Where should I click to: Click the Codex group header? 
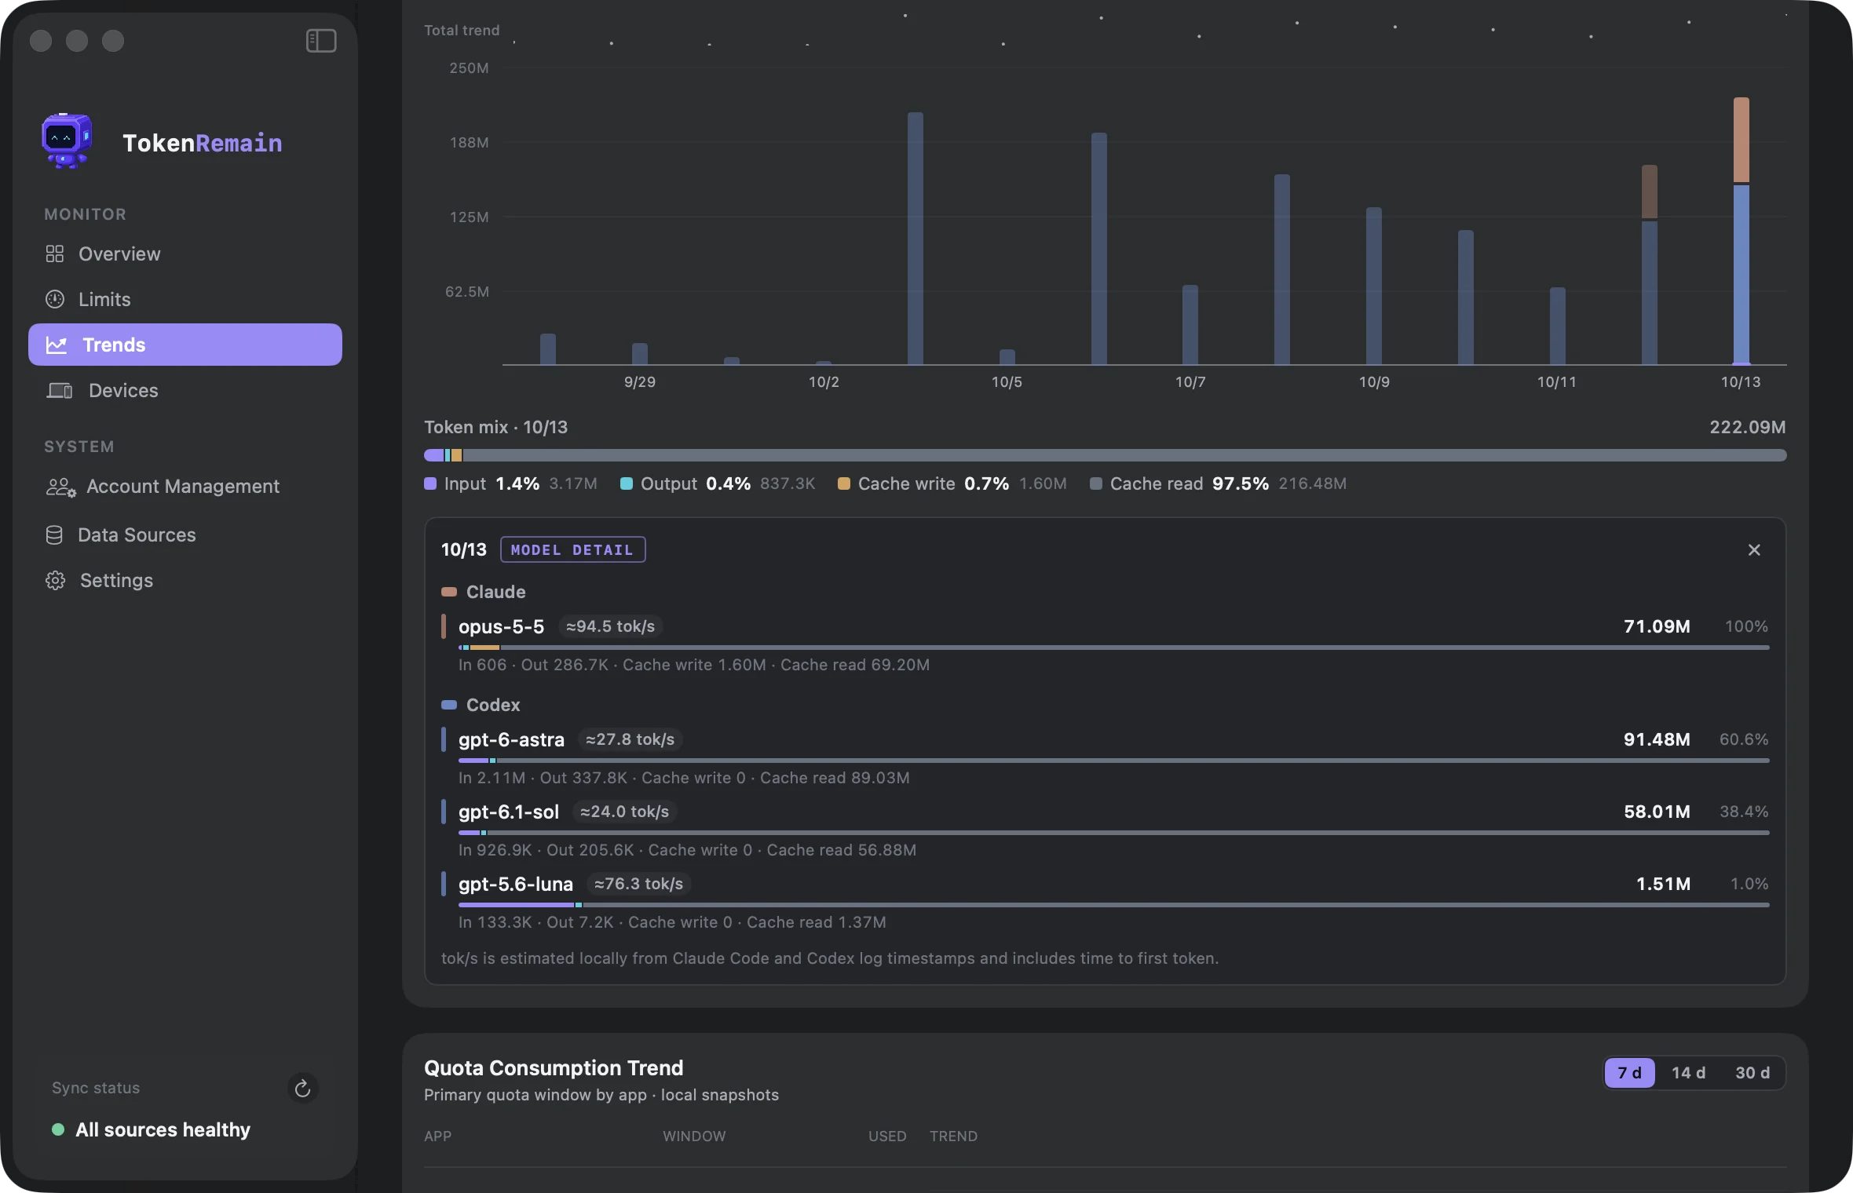click(481, 705)
